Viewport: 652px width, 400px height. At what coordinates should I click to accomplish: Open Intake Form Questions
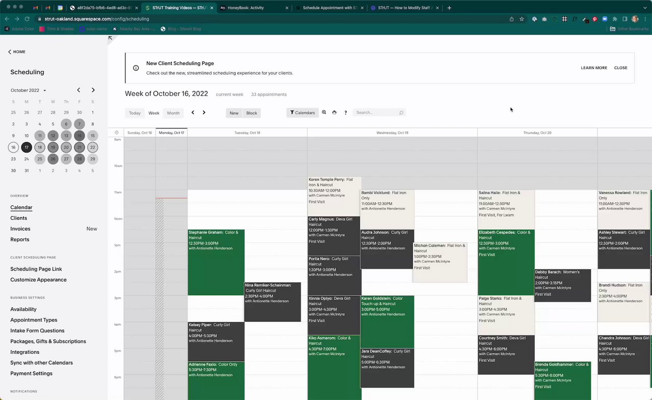coord(37,331)
